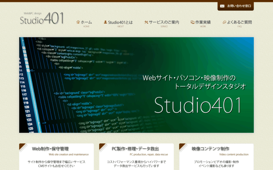Click the person icon beside Studio401とは
This screenshot has width=273, height=170.
click(x=105, y=22)
